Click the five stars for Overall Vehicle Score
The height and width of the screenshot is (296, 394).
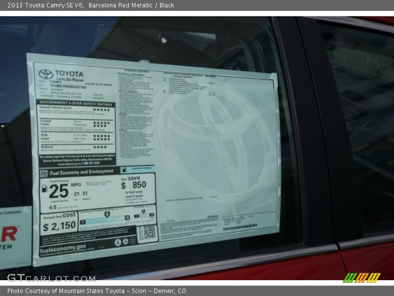(101, 110)
